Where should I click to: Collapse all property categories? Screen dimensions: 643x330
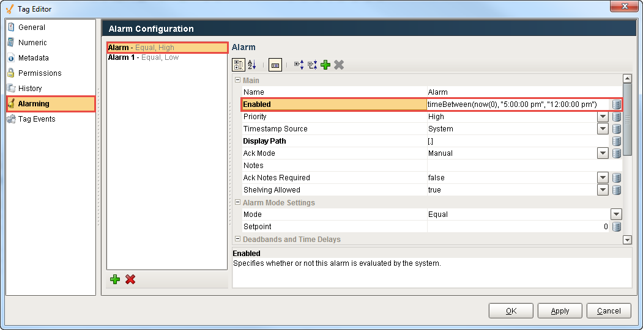[312, 65]
